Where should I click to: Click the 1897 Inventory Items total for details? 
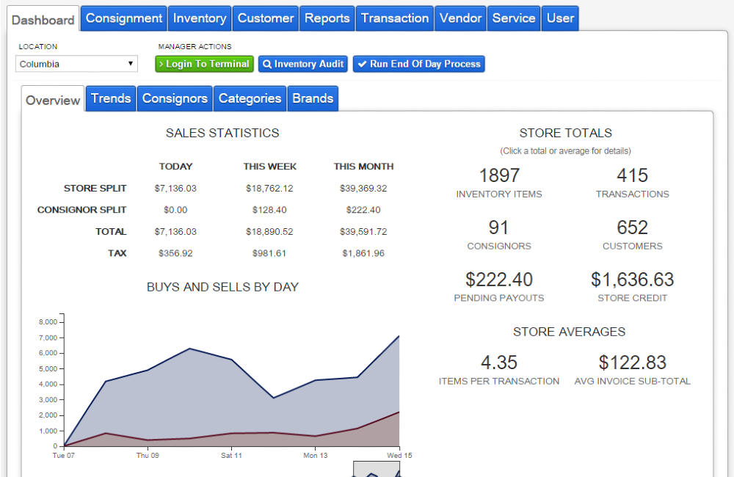coord(499,175)
